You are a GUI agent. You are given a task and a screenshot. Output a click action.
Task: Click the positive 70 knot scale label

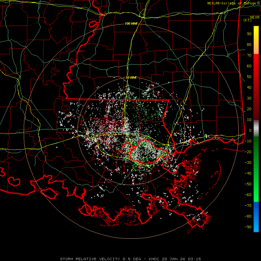point(249,55)
